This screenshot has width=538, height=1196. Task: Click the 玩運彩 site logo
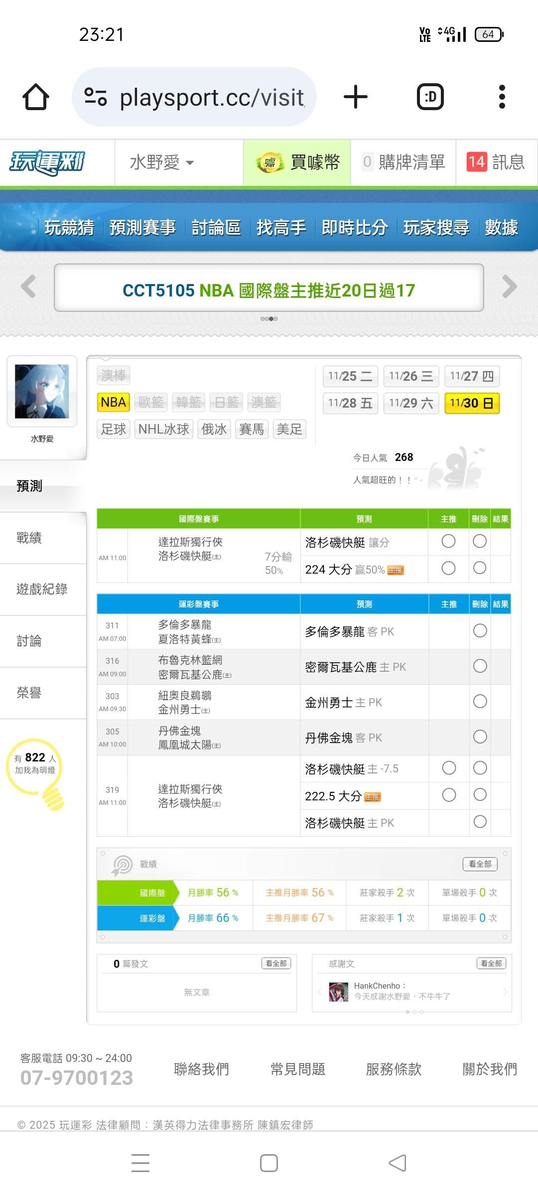coord(47,162)
